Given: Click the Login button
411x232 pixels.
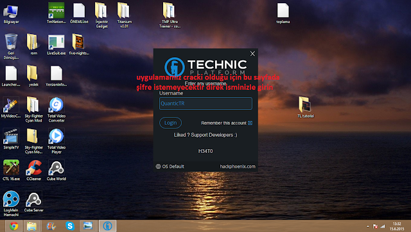Looking at the screenshot, I should (170, 123).
